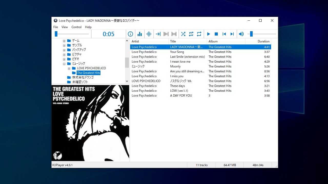Open the track information icon
The image size is (328, 184).
(x=130, y=34)
